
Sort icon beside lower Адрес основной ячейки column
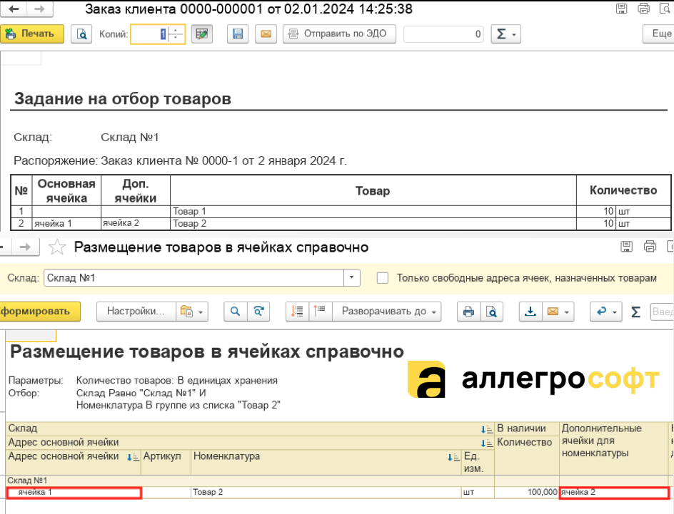[x=133, y=458]
